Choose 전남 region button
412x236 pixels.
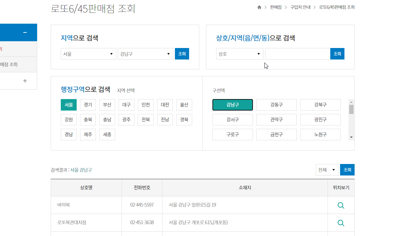(165, 120)
